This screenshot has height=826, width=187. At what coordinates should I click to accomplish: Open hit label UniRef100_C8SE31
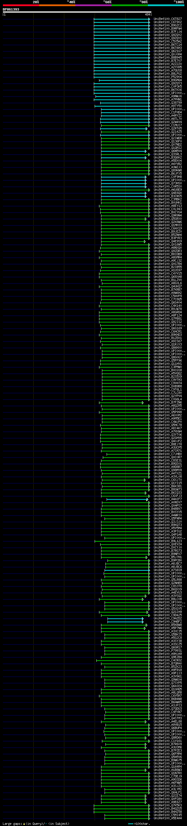click(x=168, y=460)
